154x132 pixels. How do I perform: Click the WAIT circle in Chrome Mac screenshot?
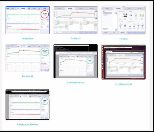(x=90, y=61)
